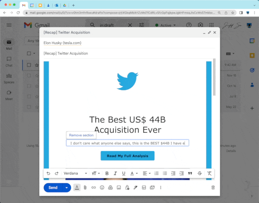Toggle underline formatting
Screen dimensions: 259x203
pyautogui.click(x=124, y=173)
